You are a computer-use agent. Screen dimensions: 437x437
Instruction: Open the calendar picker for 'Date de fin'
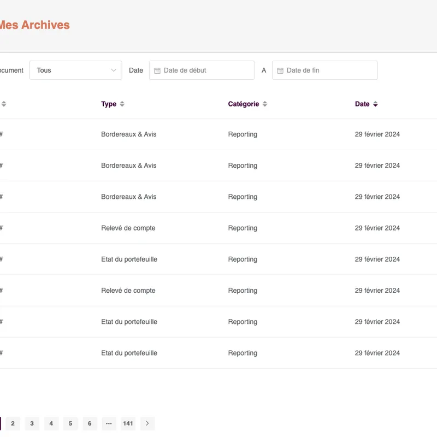point(281,70)
